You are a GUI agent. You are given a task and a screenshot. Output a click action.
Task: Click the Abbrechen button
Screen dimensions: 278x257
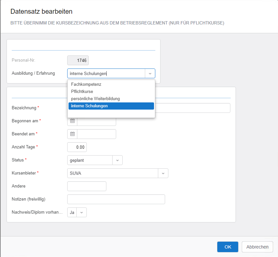pos(257,247)
